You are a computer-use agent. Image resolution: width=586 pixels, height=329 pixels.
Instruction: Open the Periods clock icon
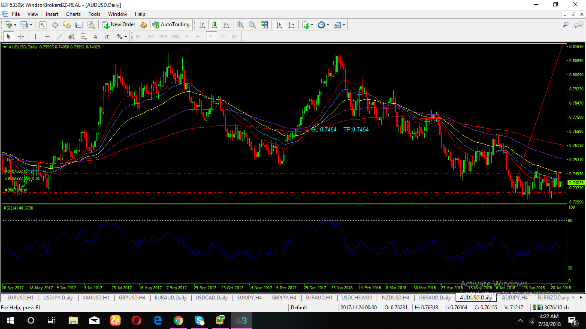tap(321, 25)
